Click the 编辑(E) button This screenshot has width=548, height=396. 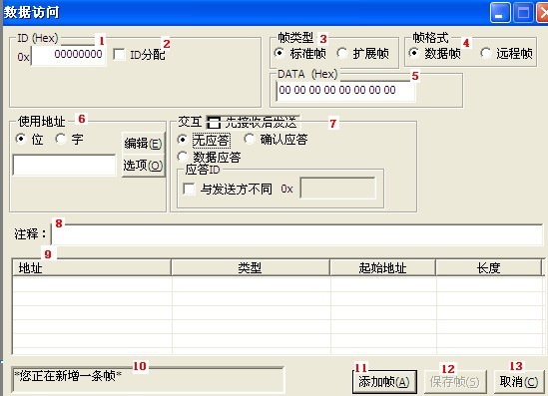pos(143,144)
